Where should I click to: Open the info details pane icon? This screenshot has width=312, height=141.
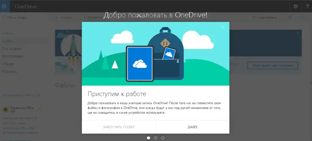[302, 17]
